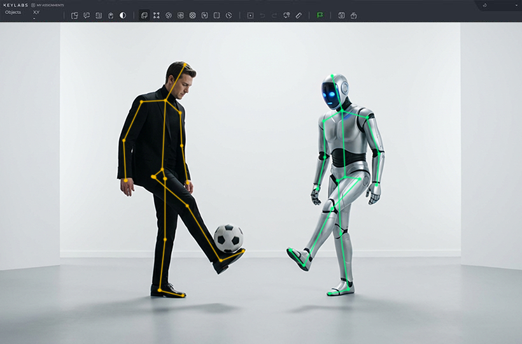Viewport: 522px width, 344px height.
Task: Click the undo arrow
Action: [x=262, y=15]
